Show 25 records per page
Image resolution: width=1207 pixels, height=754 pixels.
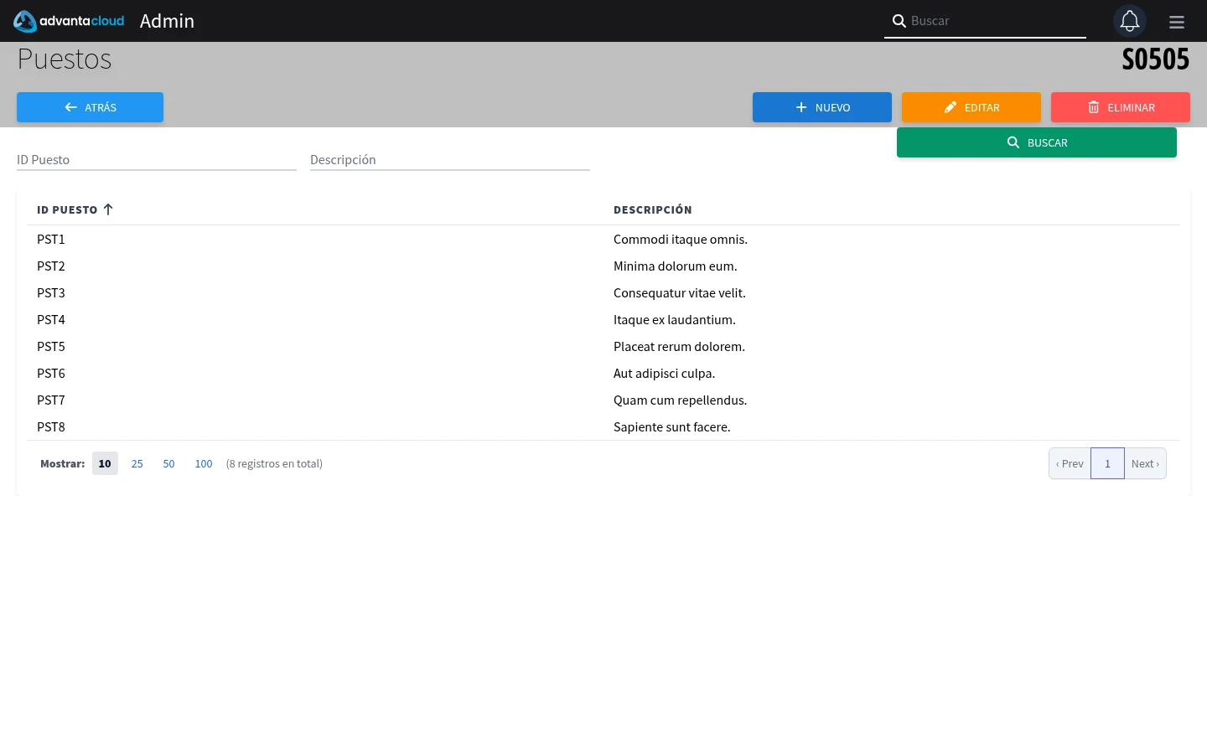pyautogui.click(x=137, y=463)
